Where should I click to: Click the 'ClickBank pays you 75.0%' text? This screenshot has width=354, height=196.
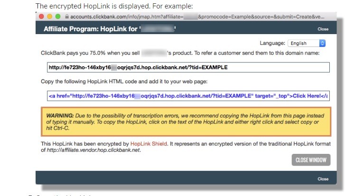pos(73,53)
